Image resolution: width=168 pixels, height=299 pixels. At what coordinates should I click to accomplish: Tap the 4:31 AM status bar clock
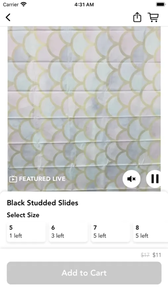84,4
